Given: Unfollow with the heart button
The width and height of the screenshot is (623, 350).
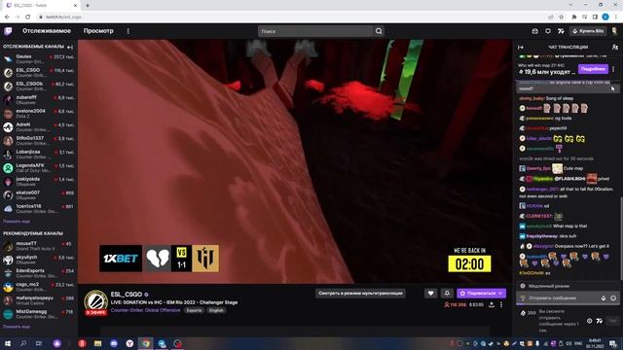Looking at the screenshot, I should (430, 294).
